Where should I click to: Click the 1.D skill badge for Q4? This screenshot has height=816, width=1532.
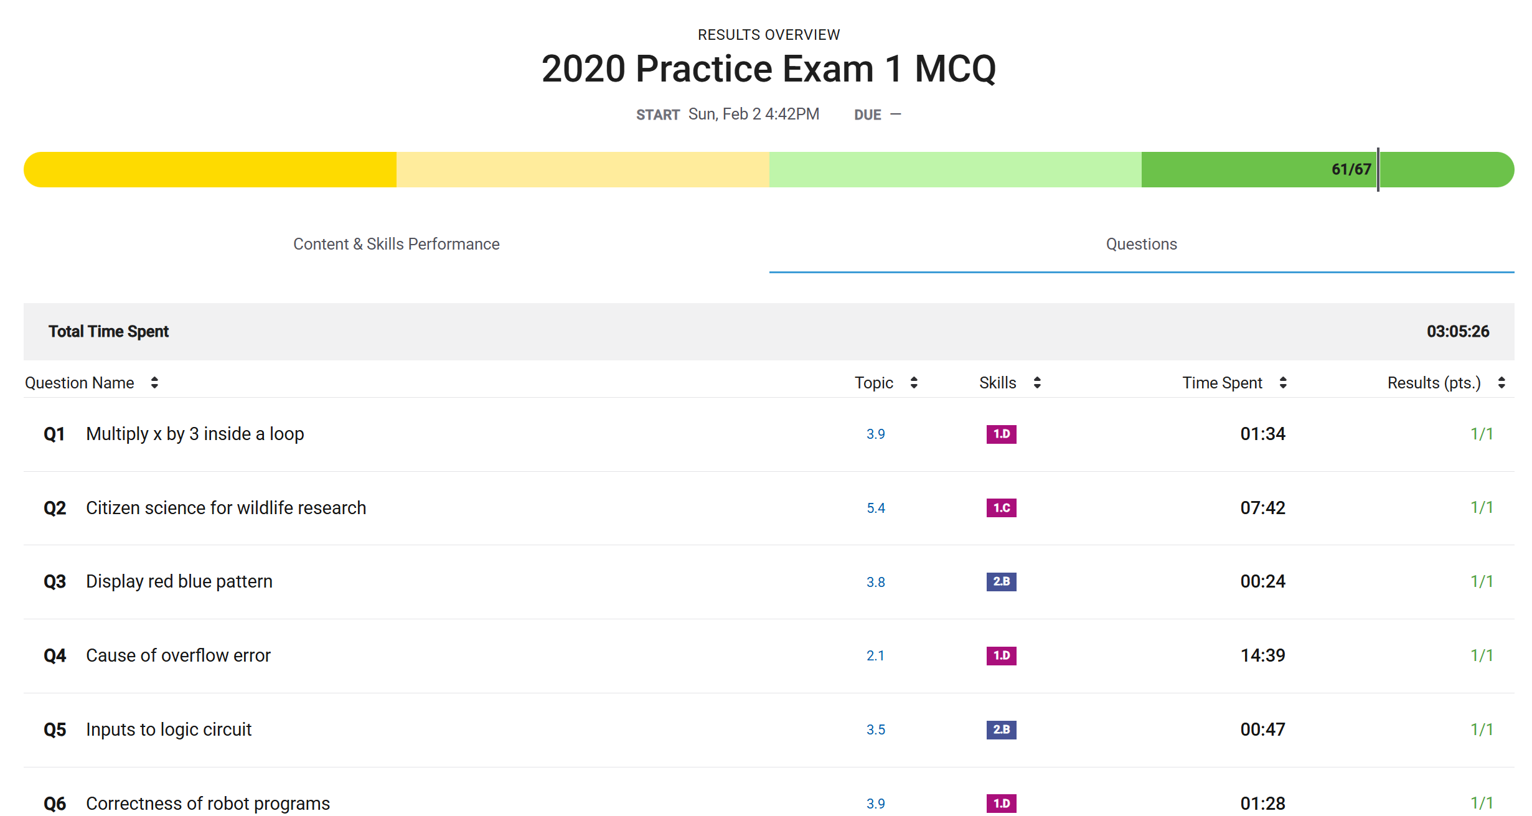[1001, 655]
